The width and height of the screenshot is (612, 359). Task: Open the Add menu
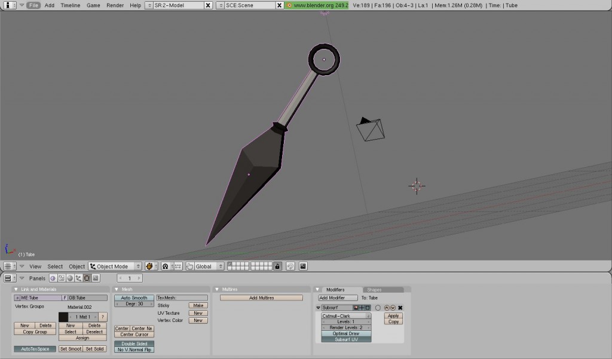50,5
